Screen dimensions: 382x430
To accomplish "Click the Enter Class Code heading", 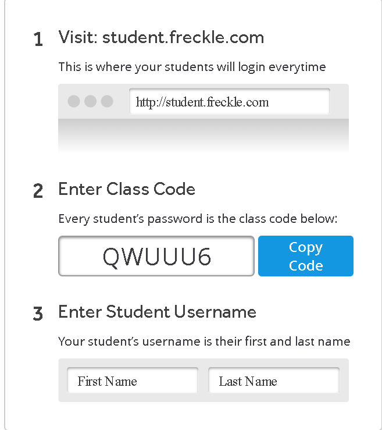I will (127, 189).
